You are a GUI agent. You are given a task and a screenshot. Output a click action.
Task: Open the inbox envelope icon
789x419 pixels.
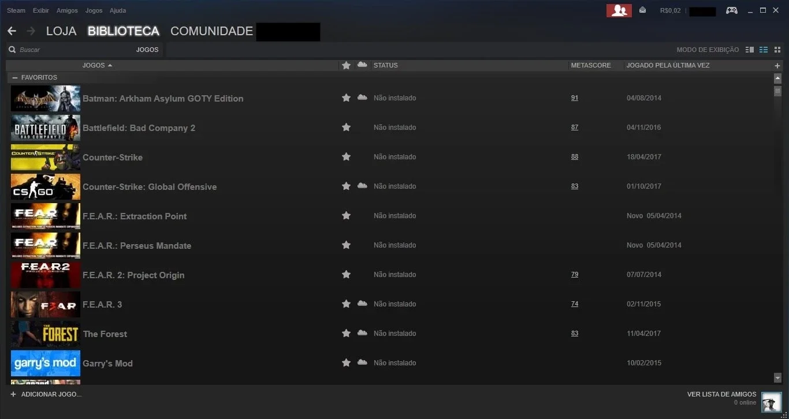[x=643, y=10]
